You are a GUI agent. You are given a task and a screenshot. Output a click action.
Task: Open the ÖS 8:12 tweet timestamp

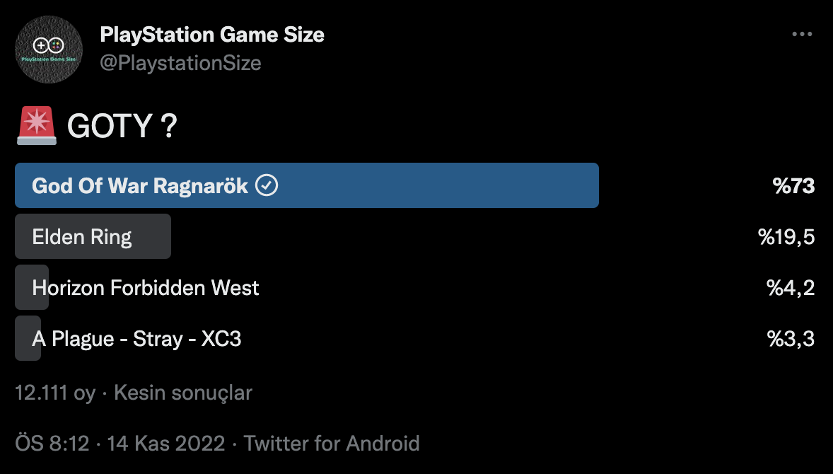pyautogui.click(x=52, y=443)
